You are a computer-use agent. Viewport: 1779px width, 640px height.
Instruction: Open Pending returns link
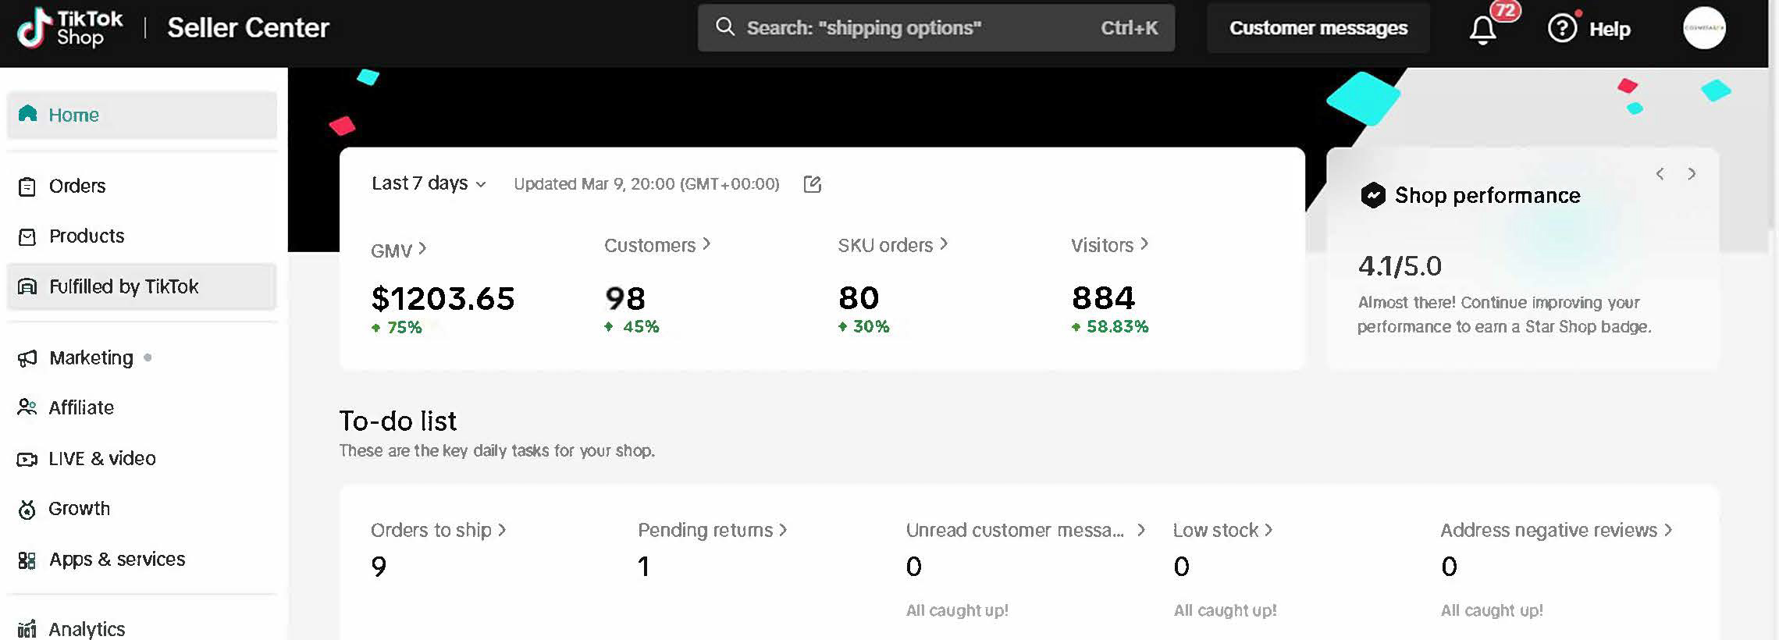(713, 530)
